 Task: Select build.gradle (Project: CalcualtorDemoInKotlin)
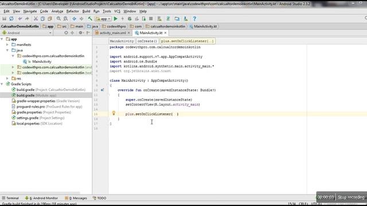coord(48,90)
